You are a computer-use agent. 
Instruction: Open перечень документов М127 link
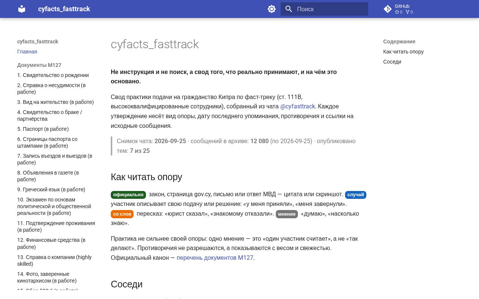215,258
